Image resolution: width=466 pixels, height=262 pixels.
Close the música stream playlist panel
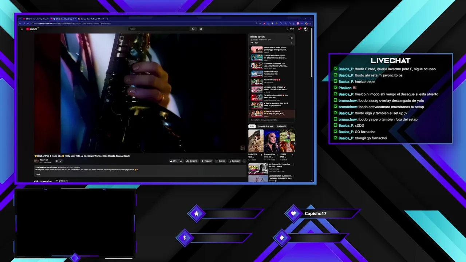click(291, 38)
